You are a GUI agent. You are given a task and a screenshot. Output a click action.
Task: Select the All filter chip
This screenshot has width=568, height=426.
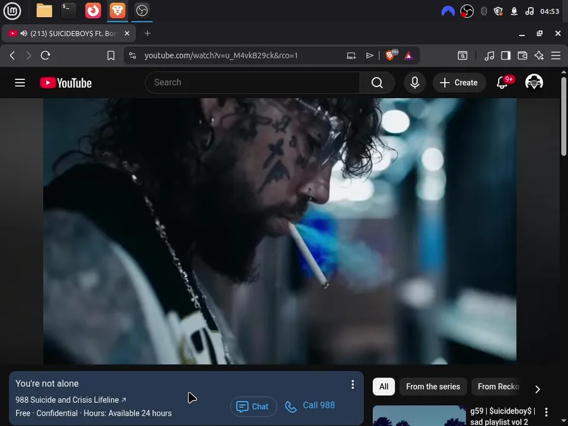click(383, 386)
